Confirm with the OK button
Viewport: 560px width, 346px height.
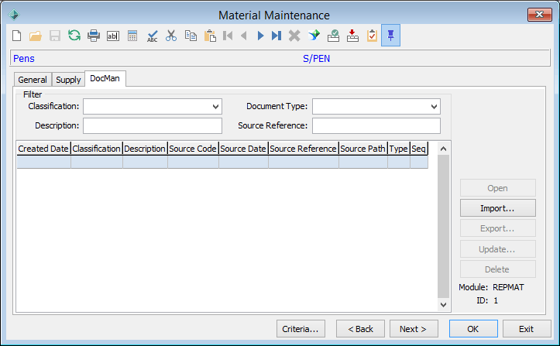pos(473,329)
